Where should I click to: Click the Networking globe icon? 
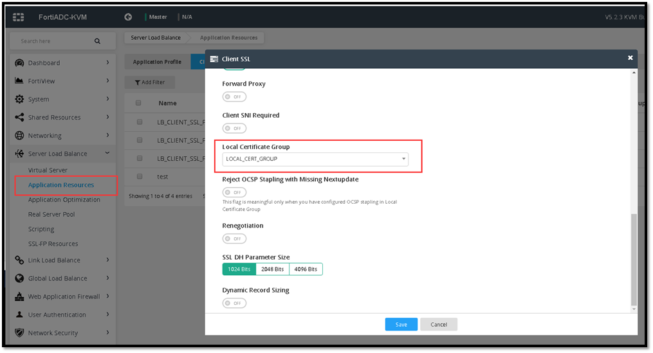click(19, 136)
